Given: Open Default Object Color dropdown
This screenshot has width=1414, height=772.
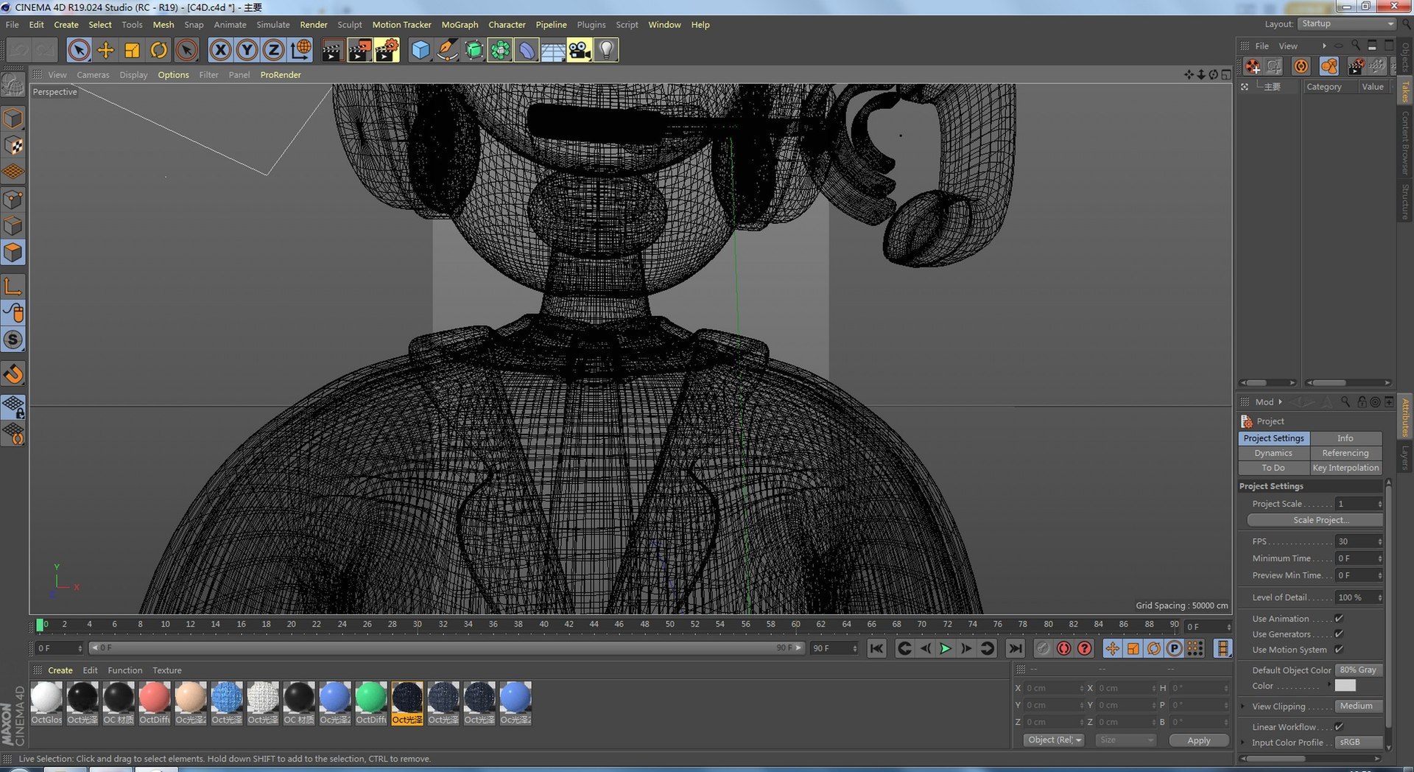Looking at the screenshot, I should click(x=1359, y=670).
